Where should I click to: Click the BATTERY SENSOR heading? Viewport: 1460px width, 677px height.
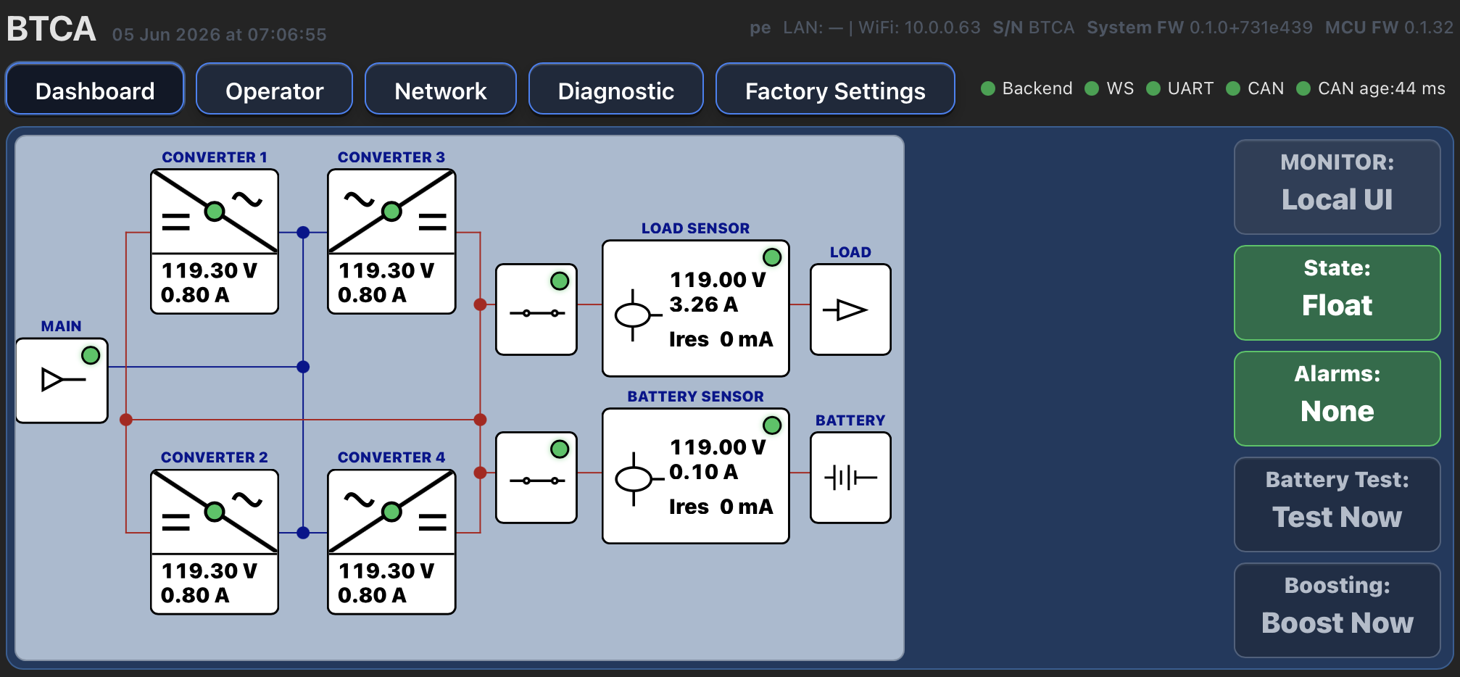(x=695, y=396)
